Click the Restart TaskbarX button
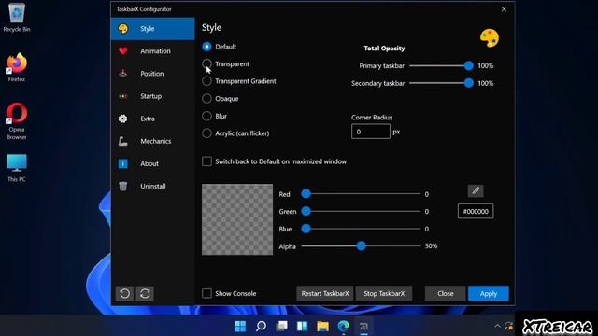The image size is (598, 336). pos(325,293)
